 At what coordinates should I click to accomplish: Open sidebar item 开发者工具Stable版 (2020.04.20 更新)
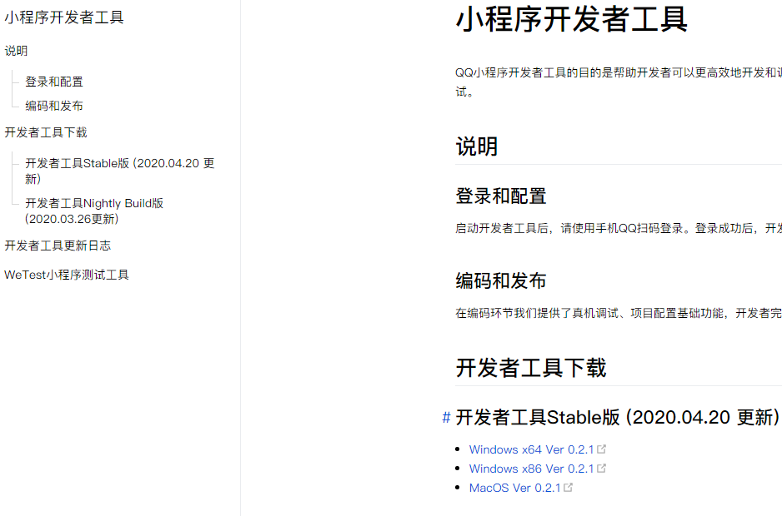(x=120, y=171)
